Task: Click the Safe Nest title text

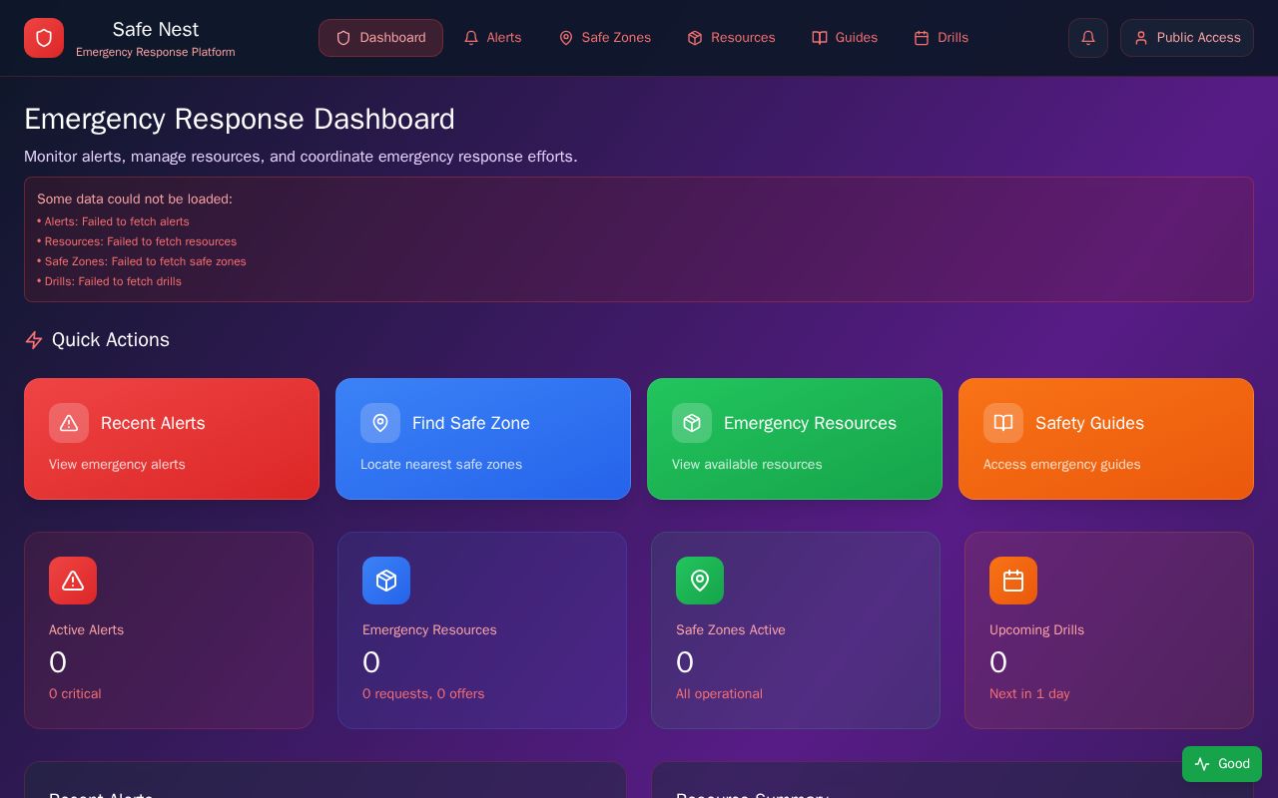Action: [x=156, y=30]
